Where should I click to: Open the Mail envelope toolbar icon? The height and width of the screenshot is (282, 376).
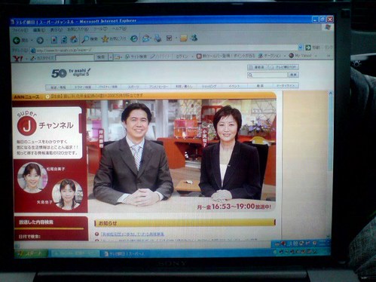pos(145,38)
